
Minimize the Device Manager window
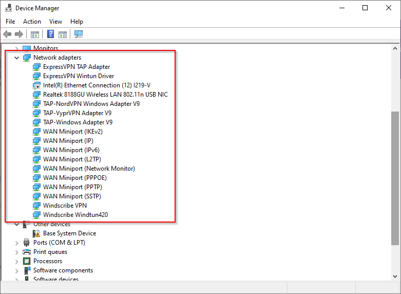342,8
